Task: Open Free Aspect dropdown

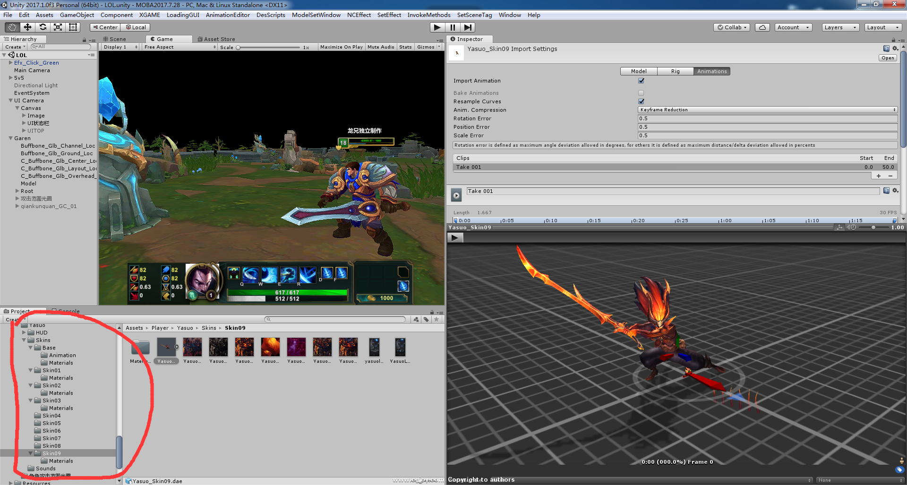Action: [180, 47]
